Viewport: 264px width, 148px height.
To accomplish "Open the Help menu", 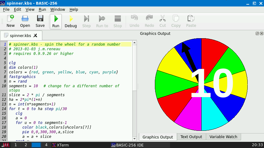I will 74,10.
